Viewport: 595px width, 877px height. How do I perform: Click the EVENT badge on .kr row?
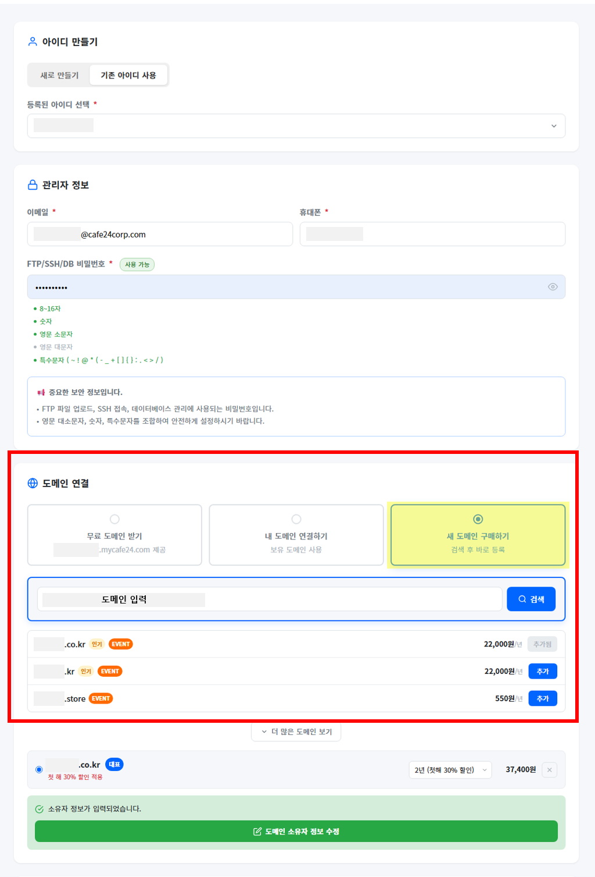pyautogui.click(x=110, y=671)
